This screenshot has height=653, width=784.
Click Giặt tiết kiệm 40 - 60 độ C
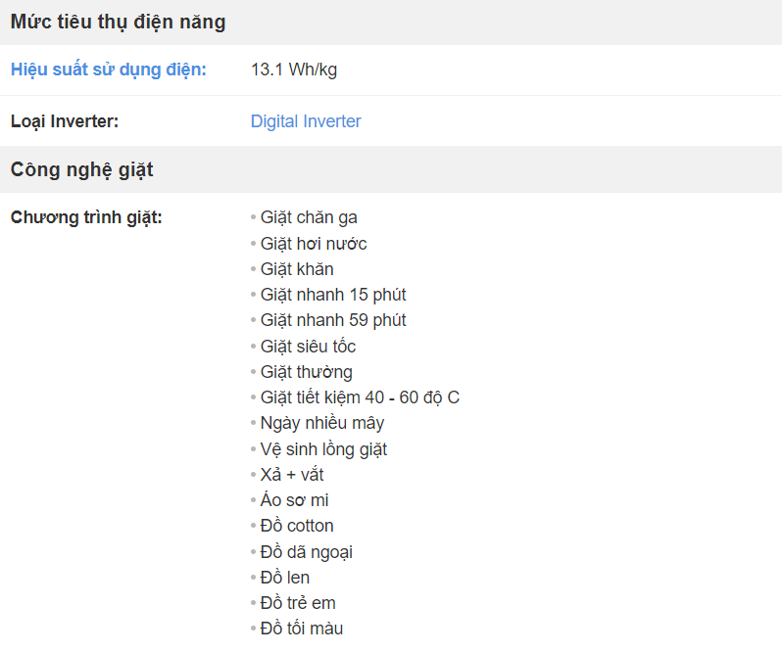360,397
